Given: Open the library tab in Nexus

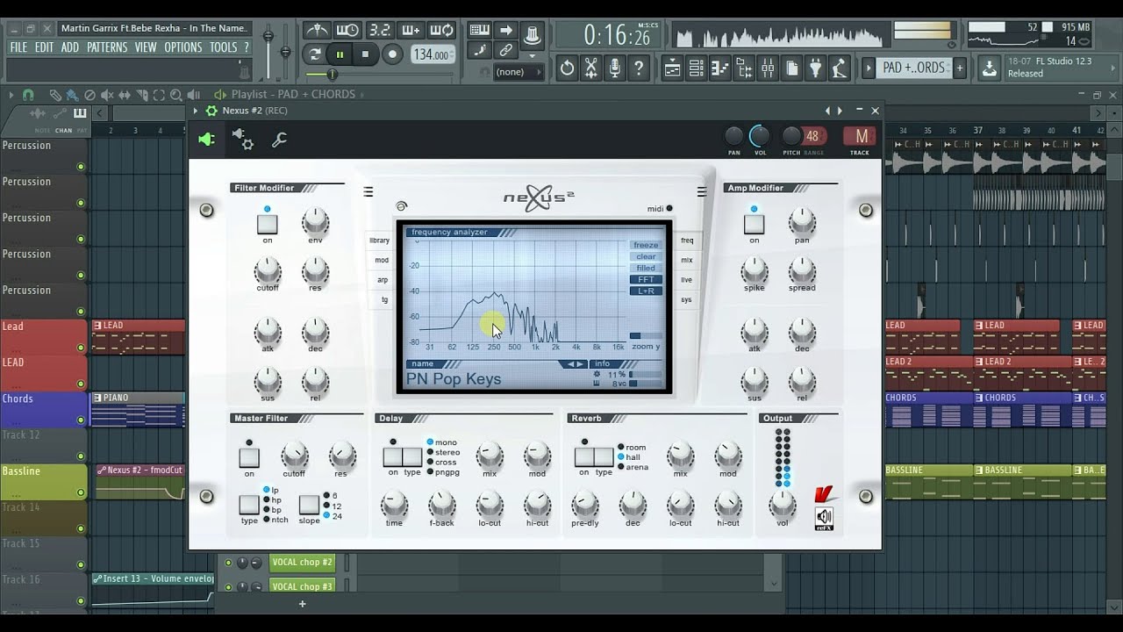Looking at the screenshot, I should 380,241.
